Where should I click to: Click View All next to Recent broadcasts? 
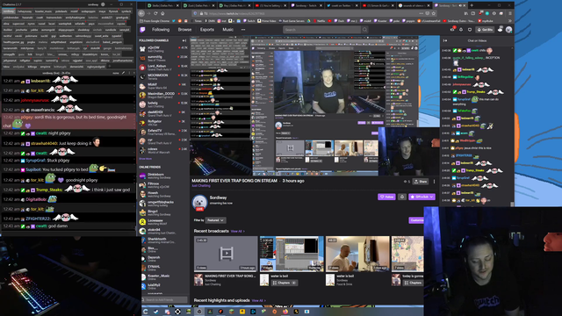tap(238, 232)
